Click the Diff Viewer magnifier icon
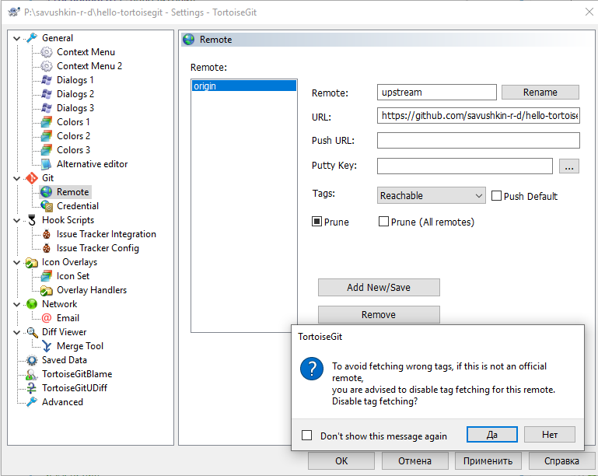Viewport: 598px width, 476px height. coord(32,332)
